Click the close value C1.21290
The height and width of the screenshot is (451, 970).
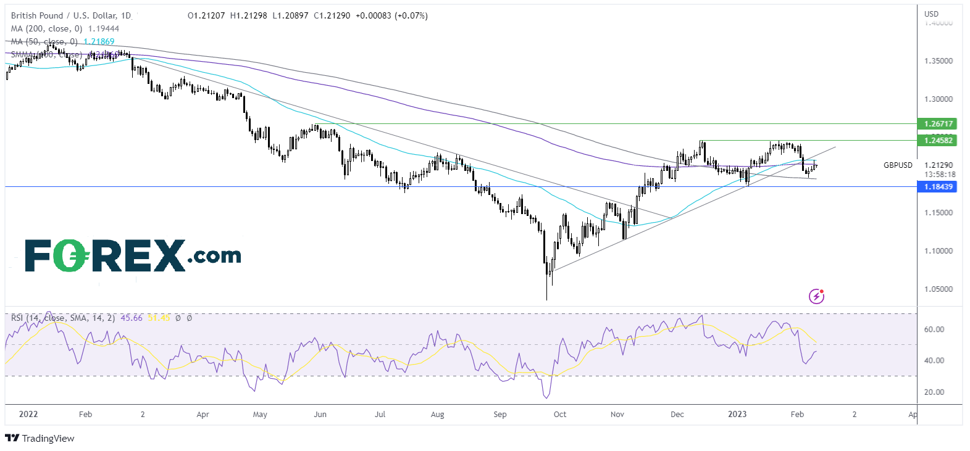click(x=332, y=15)
